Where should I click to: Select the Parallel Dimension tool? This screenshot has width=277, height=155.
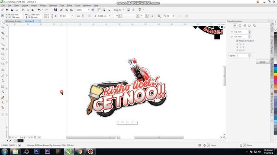click(3, 76)
